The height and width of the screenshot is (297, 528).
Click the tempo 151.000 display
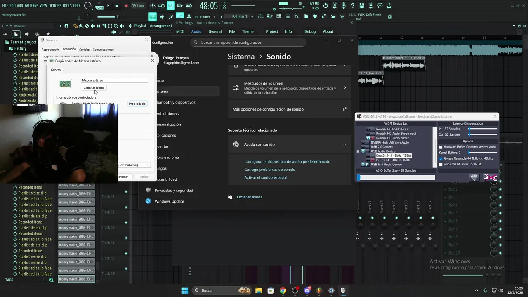[x=138, y=6]
